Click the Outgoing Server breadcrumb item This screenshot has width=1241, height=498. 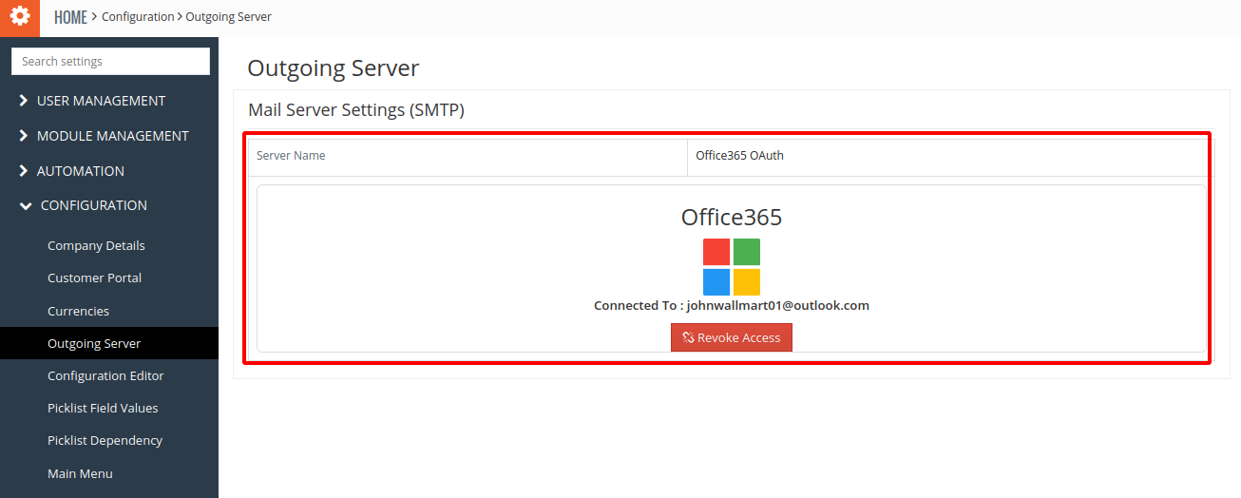coord(228,17)
